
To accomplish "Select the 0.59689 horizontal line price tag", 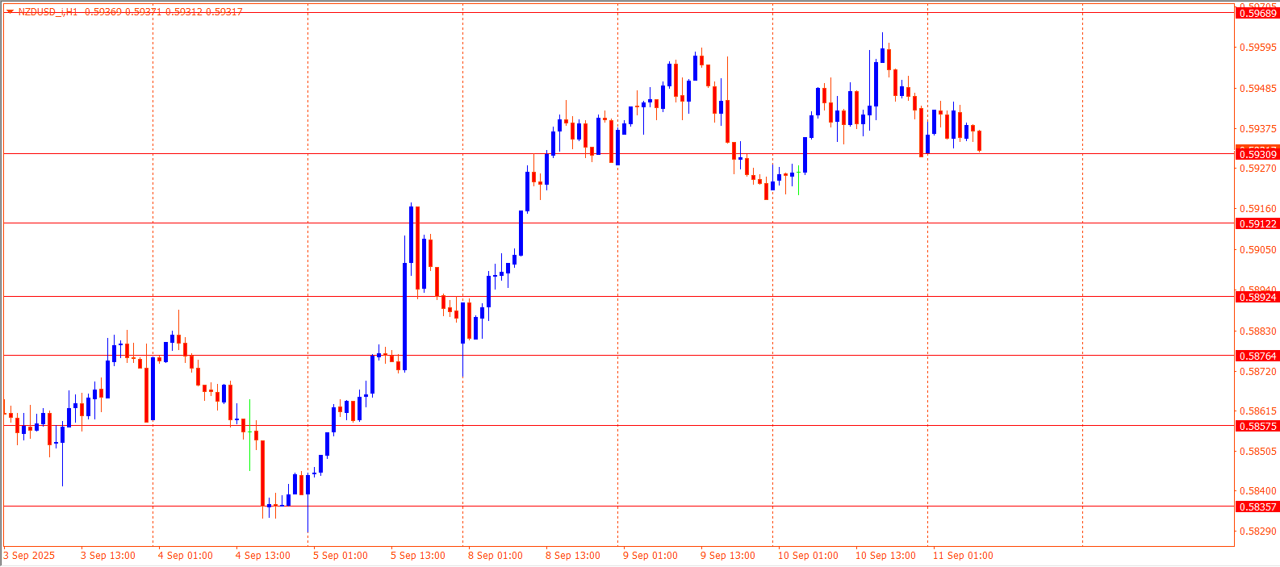I will coord(1257,13).
